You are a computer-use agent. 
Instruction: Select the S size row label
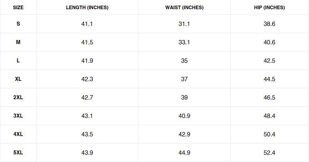(x=18, y=24)
